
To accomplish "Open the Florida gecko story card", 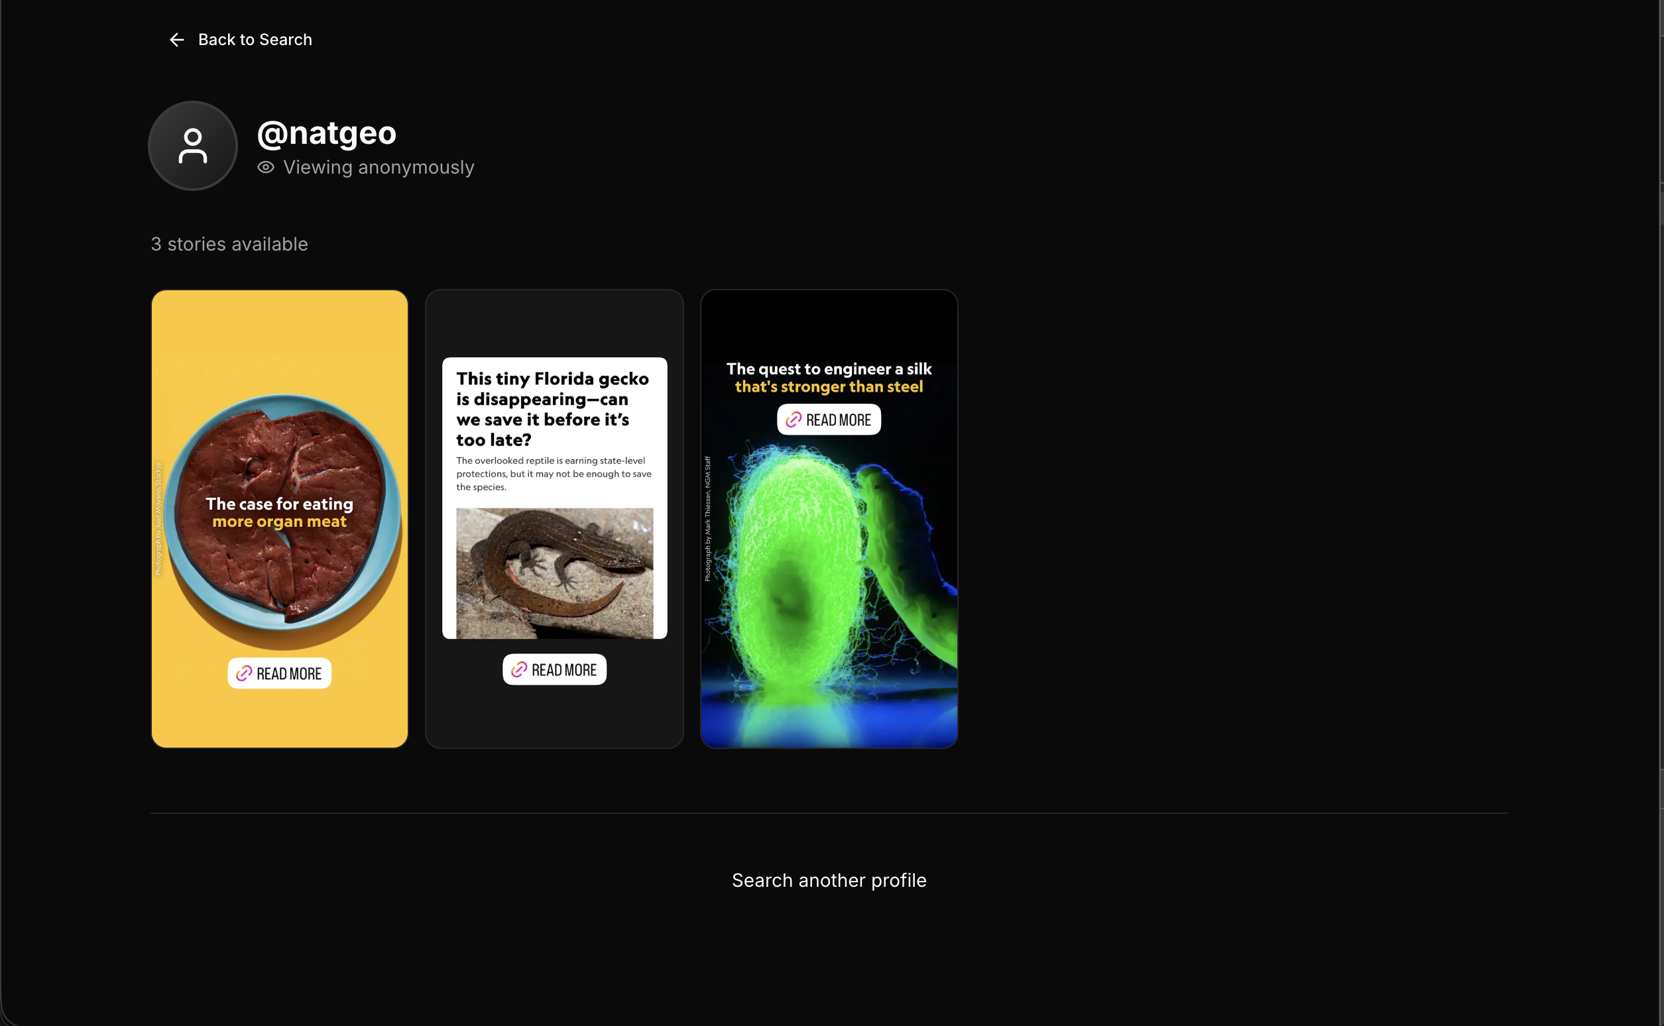I will click(x=554, y=519).
